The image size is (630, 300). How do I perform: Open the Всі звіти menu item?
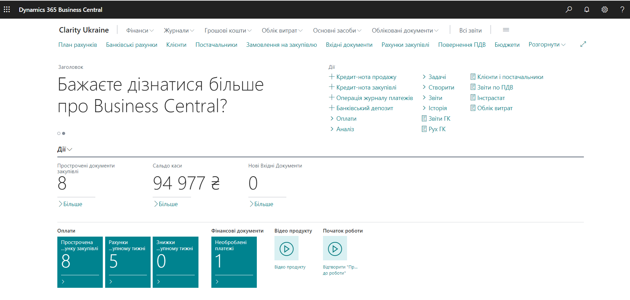tap(470, 31)
